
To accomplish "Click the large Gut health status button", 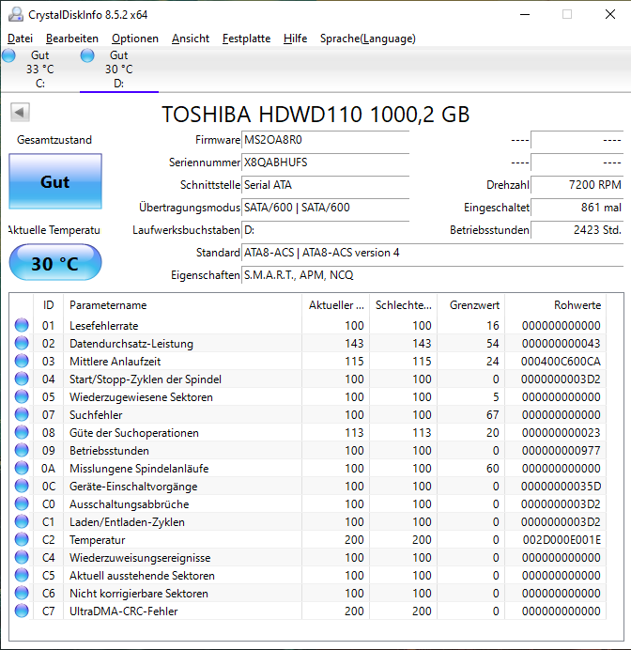I will (x=55, y=181).
